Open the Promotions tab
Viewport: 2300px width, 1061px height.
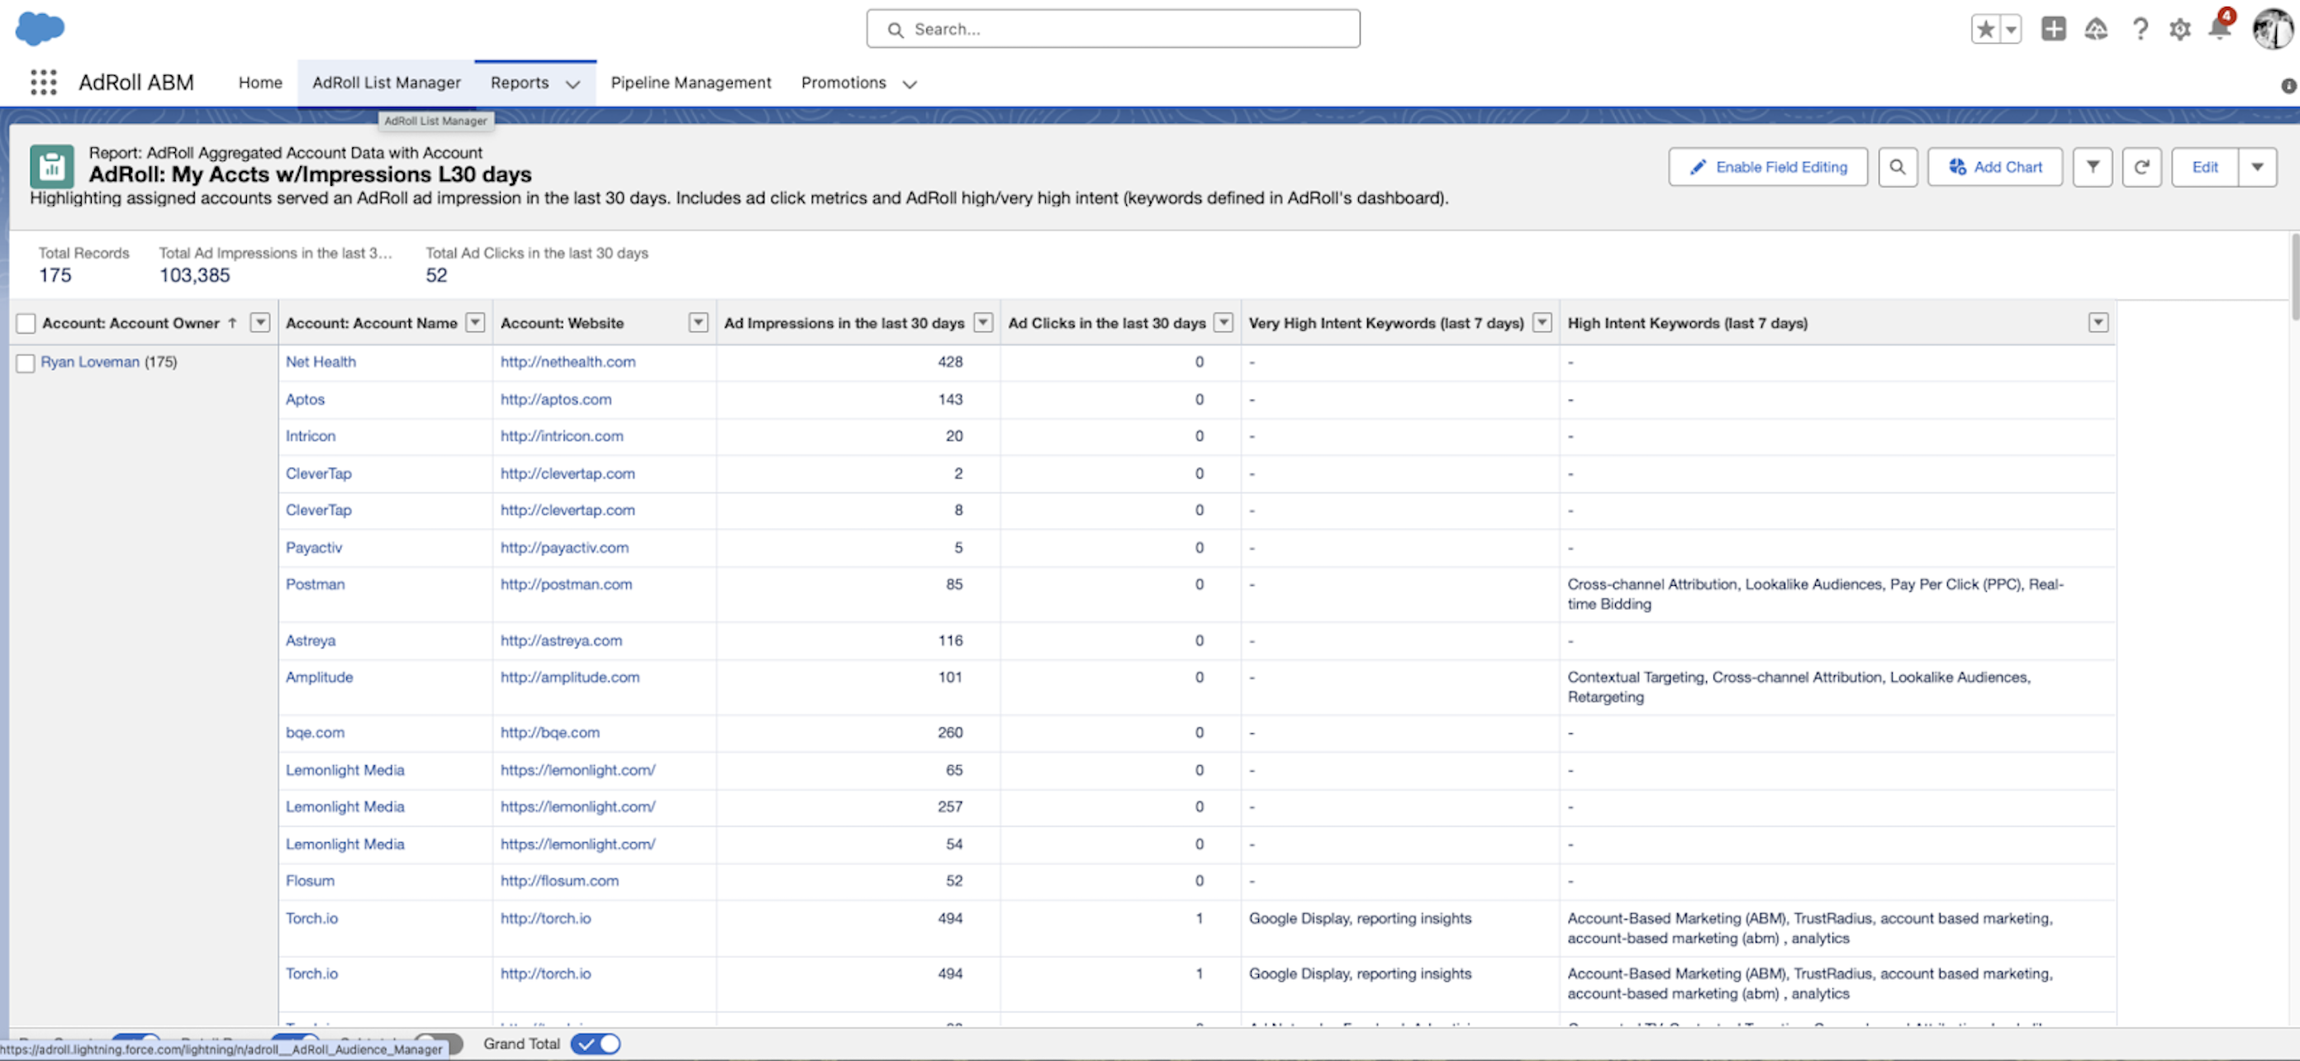843,82
